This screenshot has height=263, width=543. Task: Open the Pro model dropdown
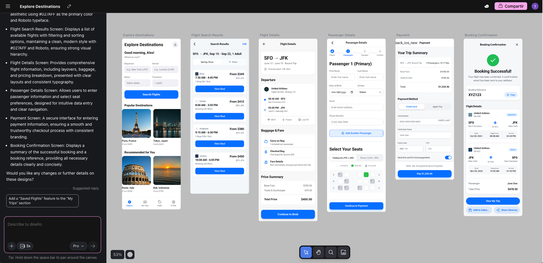tap(78, 246)
